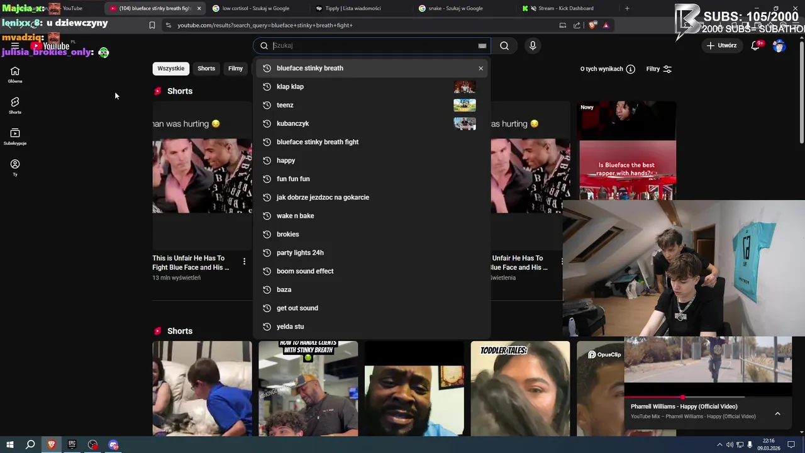The image size is (805, 453).
Task: Select the 'fun fun fun' suggestion
Action: tap(372, 179)
